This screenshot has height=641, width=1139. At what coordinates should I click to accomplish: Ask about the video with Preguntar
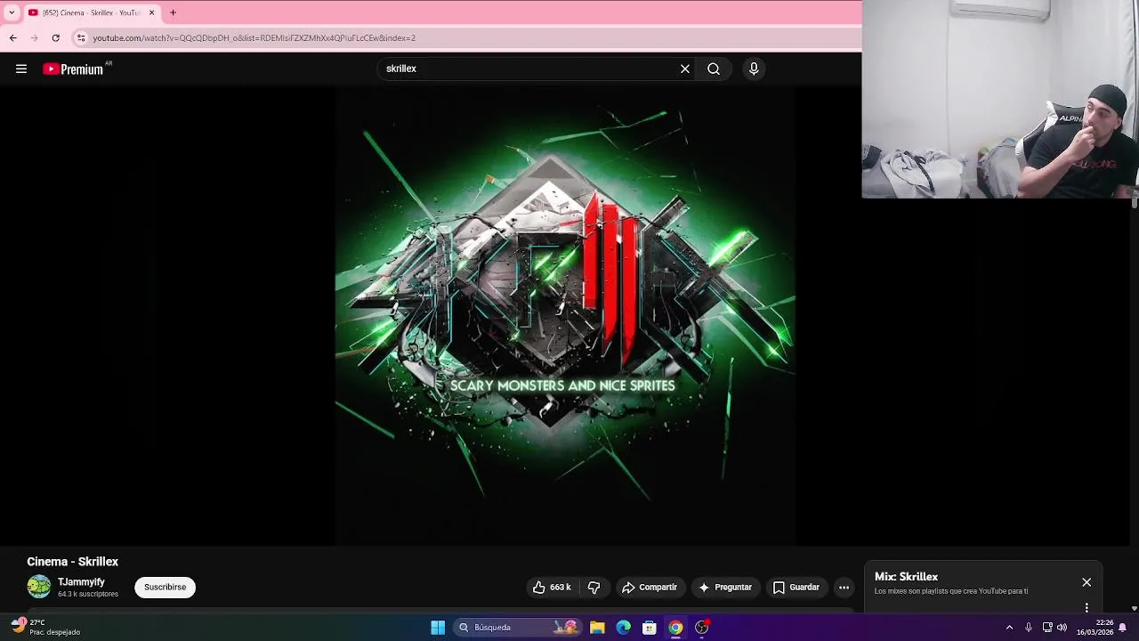(725, 588)
